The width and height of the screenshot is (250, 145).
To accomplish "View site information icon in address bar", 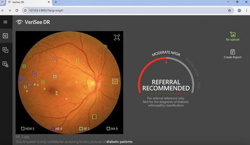I will [25, 10].
